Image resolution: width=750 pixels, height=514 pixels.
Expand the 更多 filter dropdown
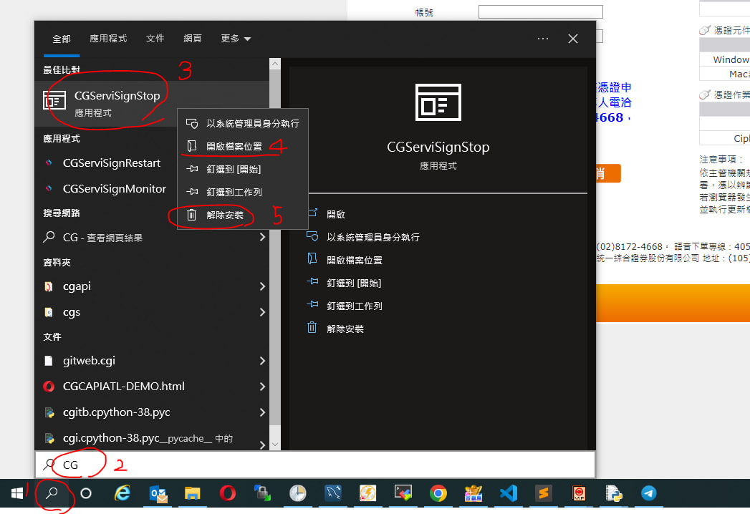pyautogui.click(x=235, y=39)
